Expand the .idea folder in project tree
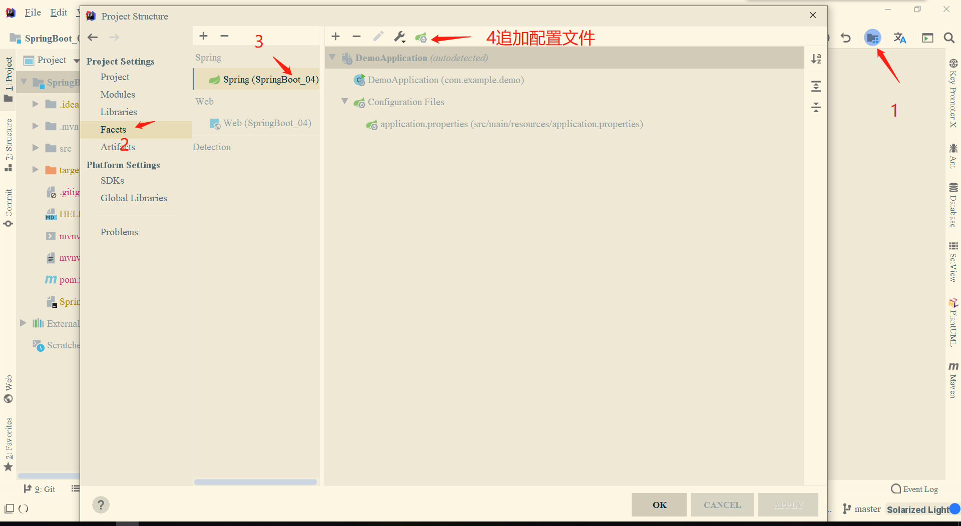 point(36,104)
